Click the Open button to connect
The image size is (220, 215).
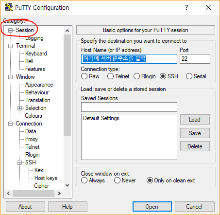tap(152, 207)
